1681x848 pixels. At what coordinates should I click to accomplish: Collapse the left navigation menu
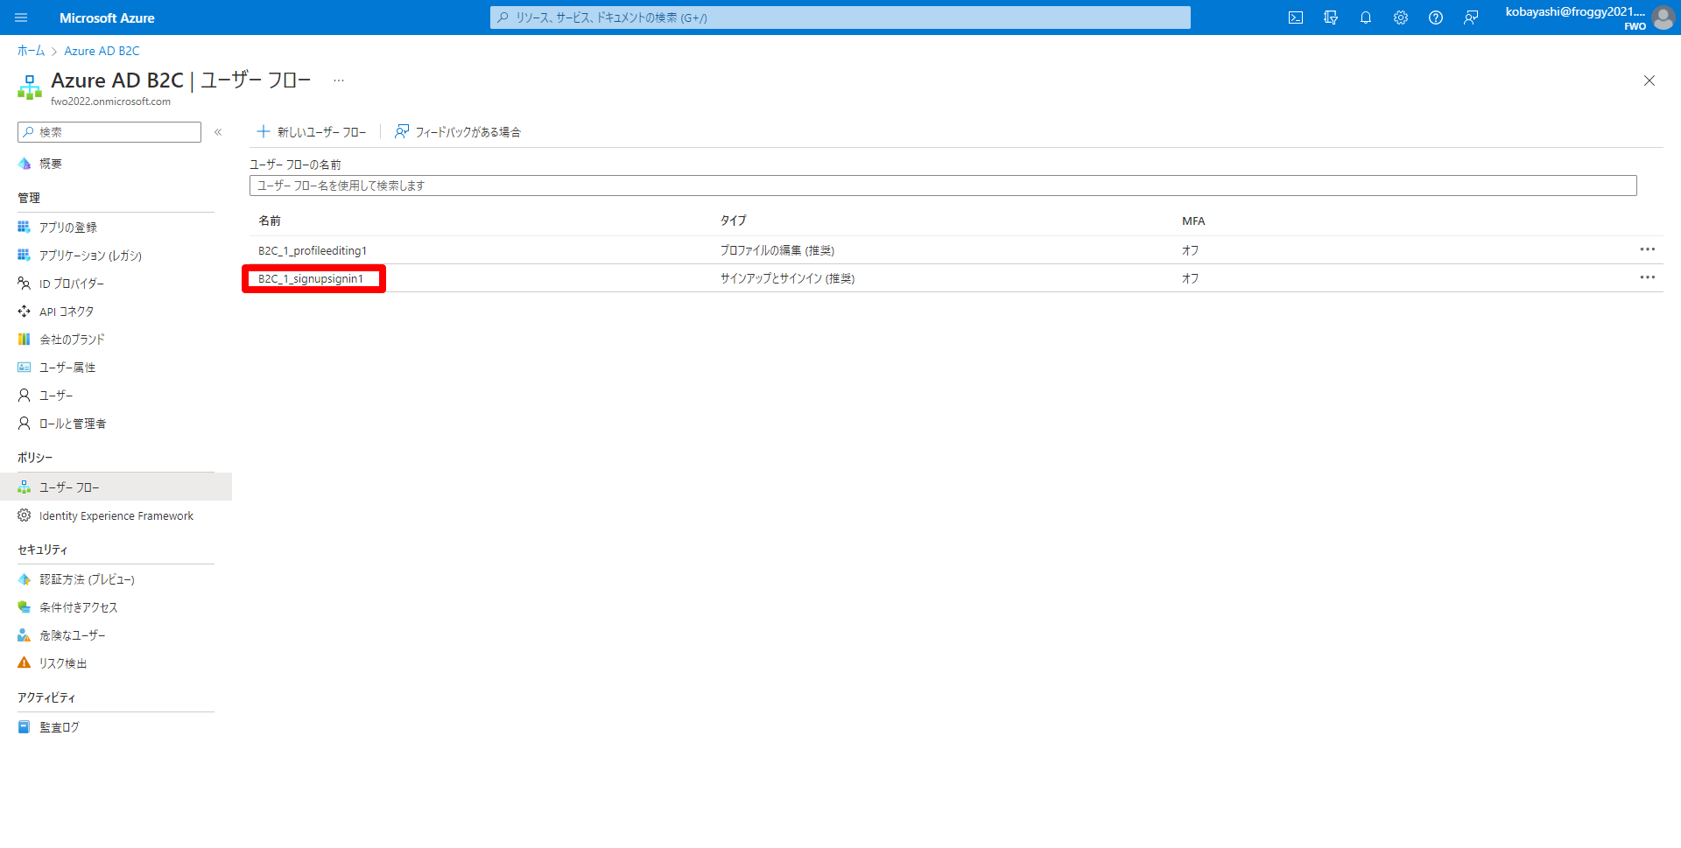218,132
